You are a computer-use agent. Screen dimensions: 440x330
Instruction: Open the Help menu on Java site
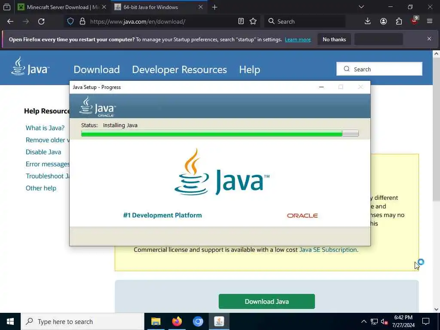point(250,70)
